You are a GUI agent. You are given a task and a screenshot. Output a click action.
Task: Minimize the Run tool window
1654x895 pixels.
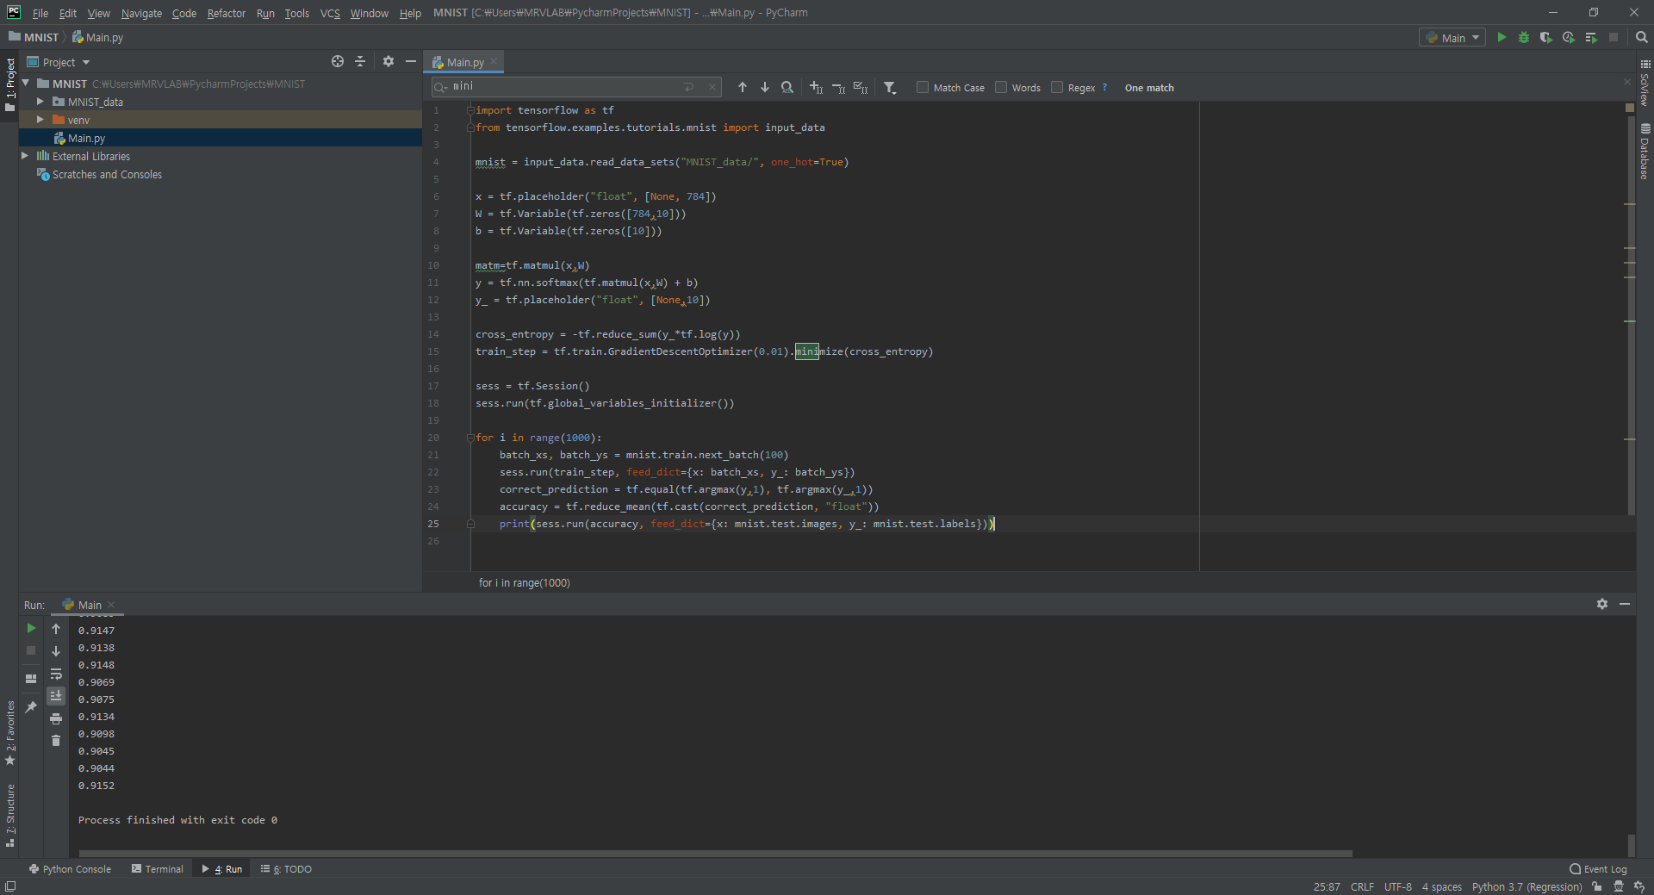click(1625, 605)
